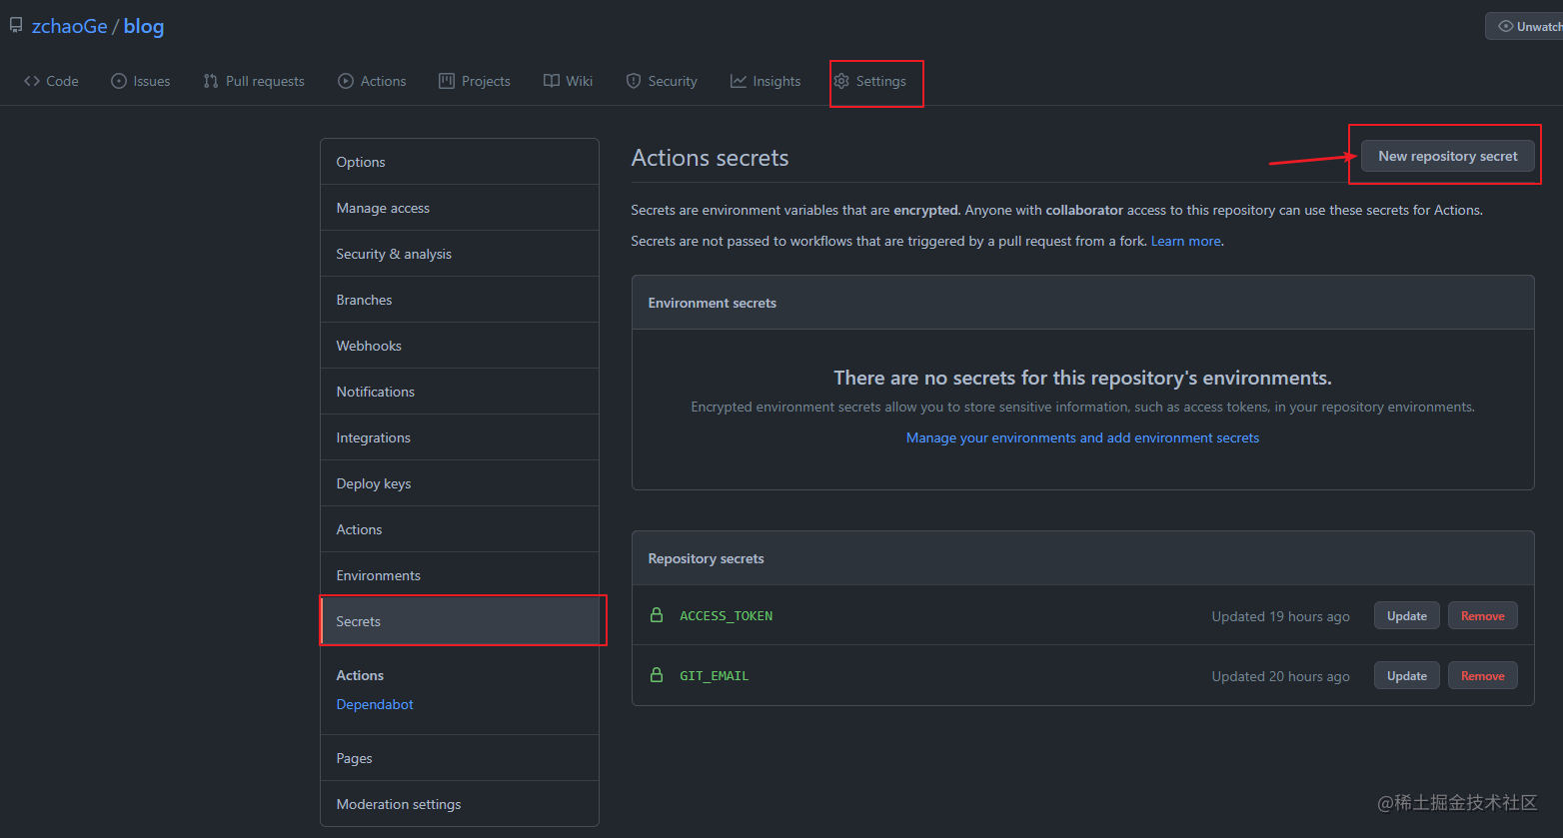Viewport: 1563px width, 838px height.
Task: Open the blog repository link
Action: tap(144, 26)
